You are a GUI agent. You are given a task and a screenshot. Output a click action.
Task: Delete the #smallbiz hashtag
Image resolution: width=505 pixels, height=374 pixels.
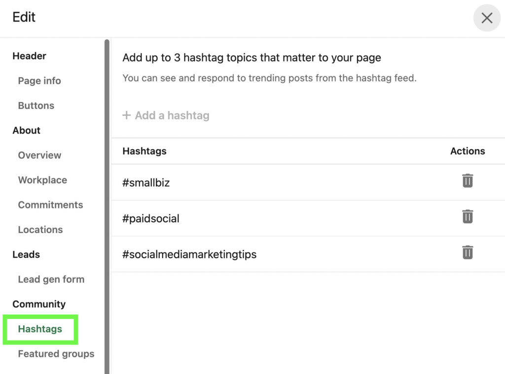point(468,181)
